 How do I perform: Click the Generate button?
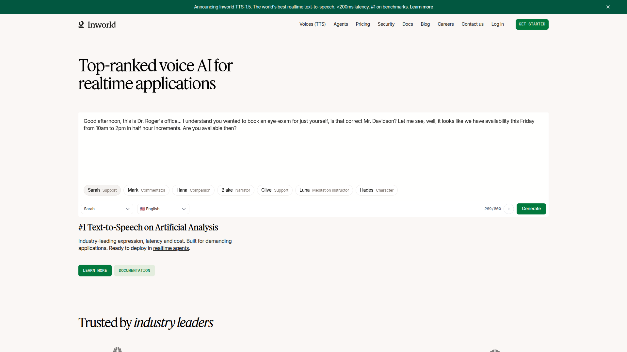pos(531,209)
